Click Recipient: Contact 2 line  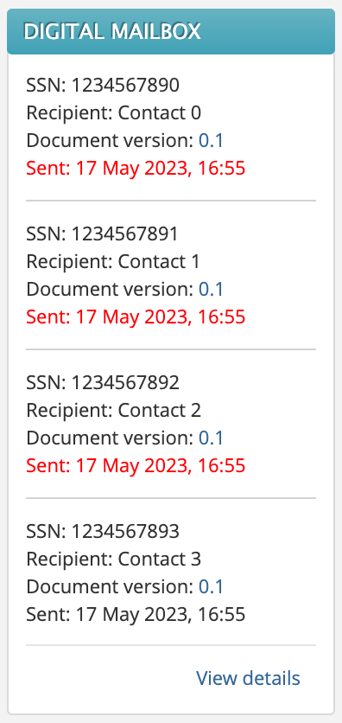[114, 411]
